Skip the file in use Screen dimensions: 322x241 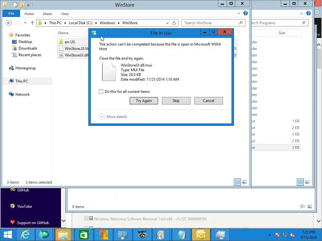point(176,101)
